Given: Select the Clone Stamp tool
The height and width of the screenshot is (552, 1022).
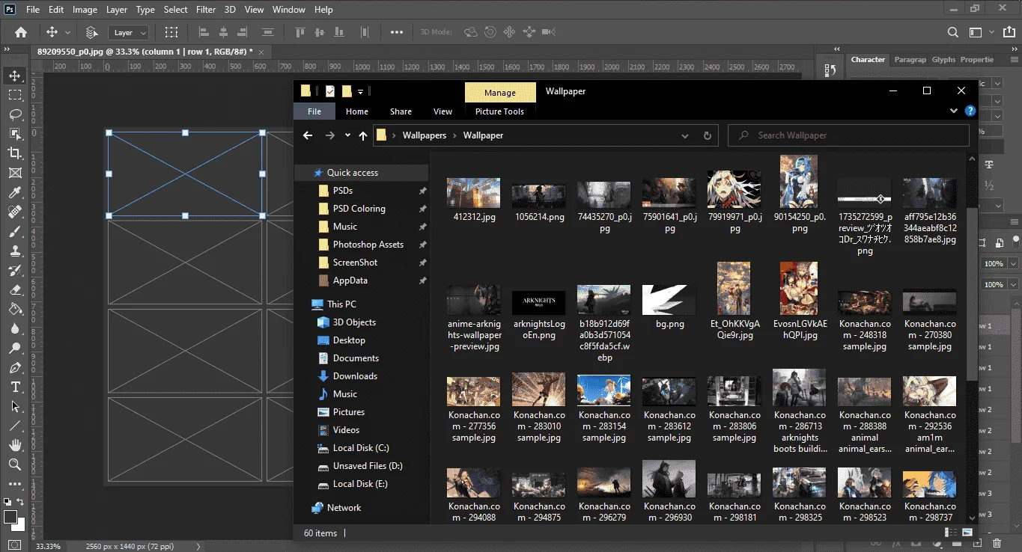Looking at the screenshot, I should 14,251.
